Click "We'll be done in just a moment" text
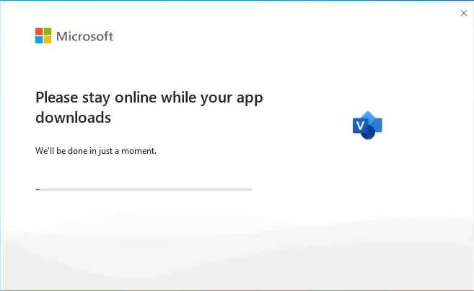The height and width of the screenshot is (291, 474). click(96, 151)
